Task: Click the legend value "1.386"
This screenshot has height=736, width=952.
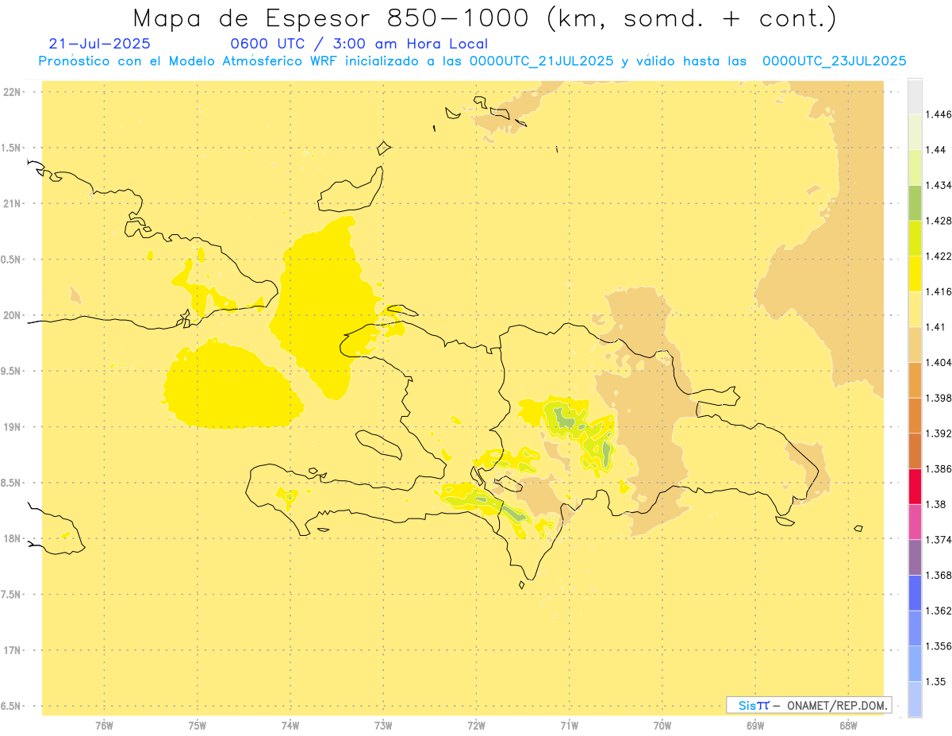Action: coord(939,468)
